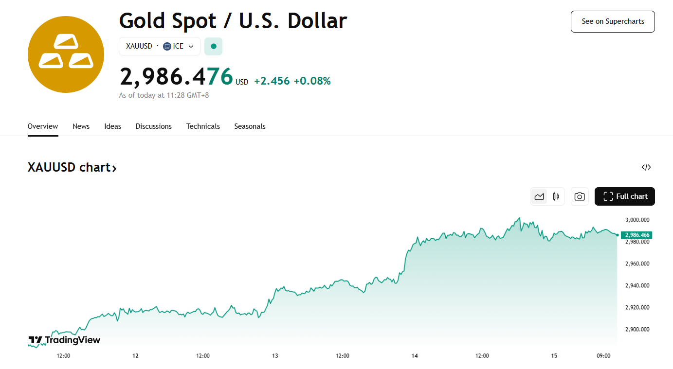Open the embed code icon
This screenshot has width=673, height=369.
point(646,167)
